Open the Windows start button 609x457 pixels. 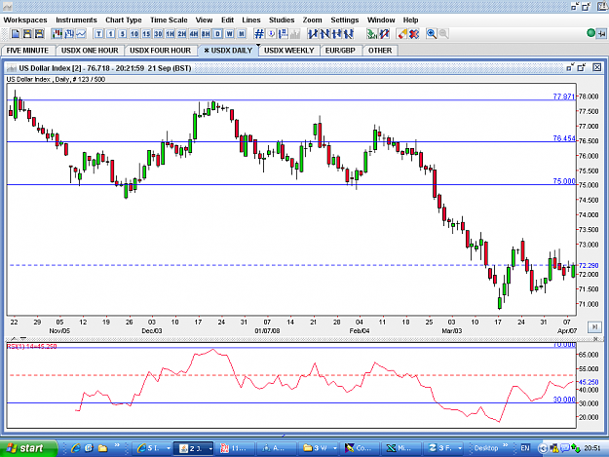[28, 448]
